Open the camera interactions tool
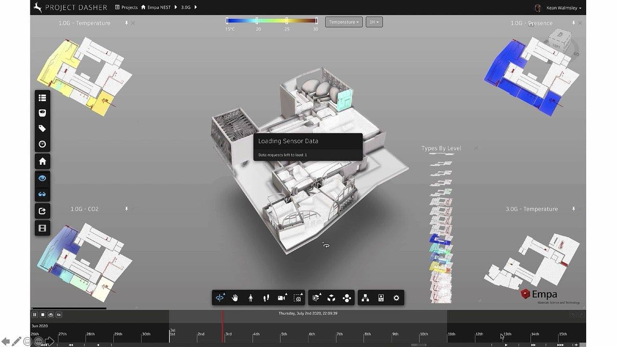This screenshot has width=617, height=347. click(282, 298)
